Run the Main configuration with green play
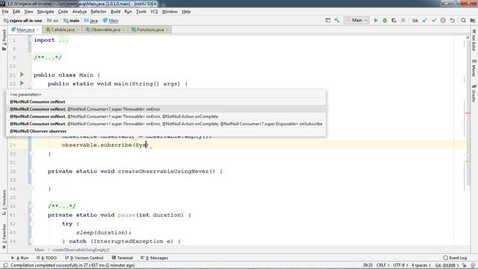 [x=376, y=20]
